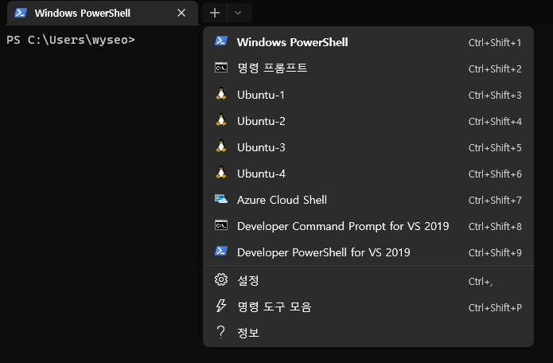Launch the Ubuntu-1 profile
The height and width of the screenshot is (363, 553).
[368, 95]
